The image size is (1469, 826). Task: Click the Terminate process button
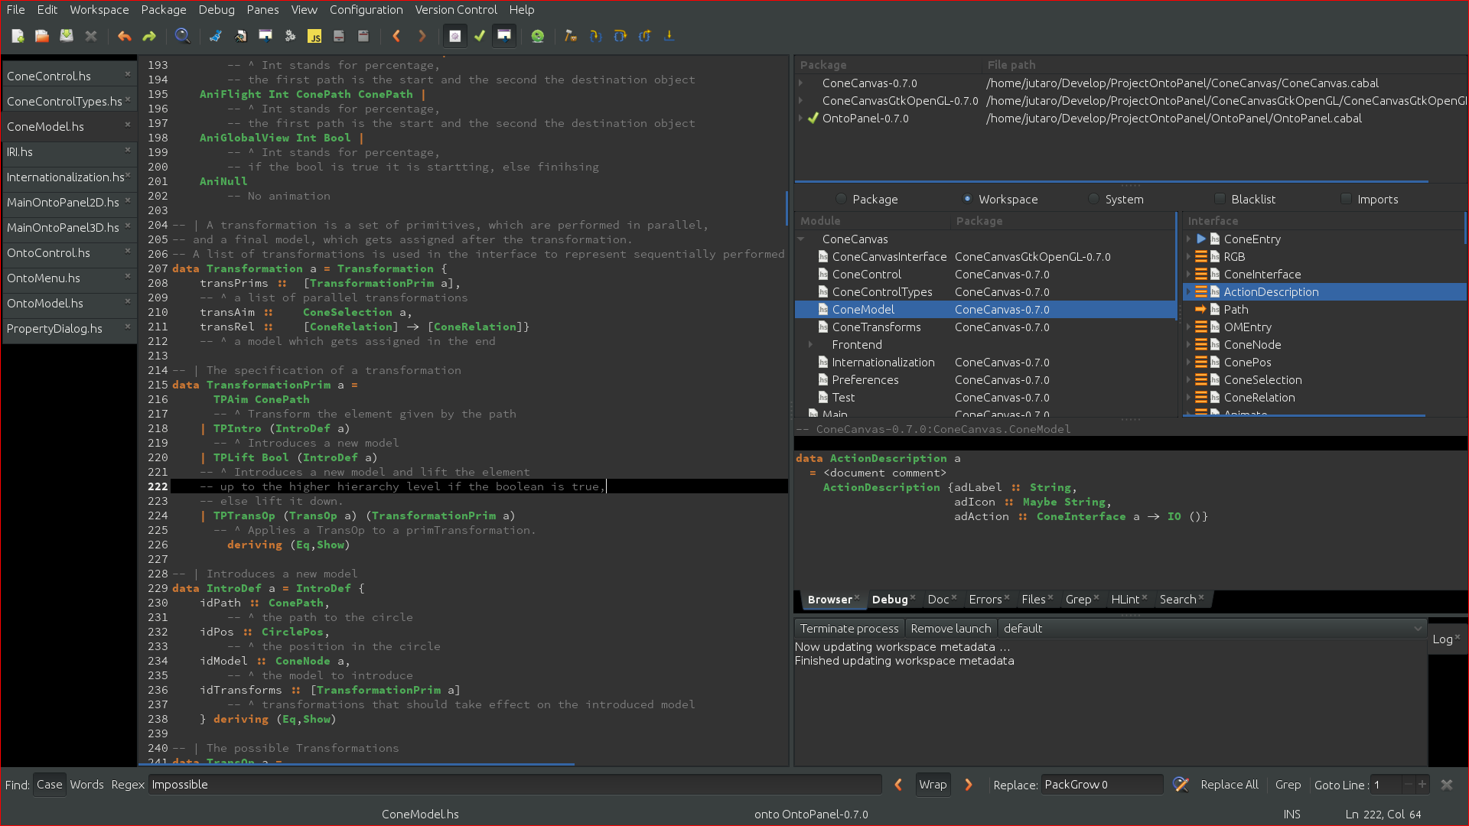[849, 629]
